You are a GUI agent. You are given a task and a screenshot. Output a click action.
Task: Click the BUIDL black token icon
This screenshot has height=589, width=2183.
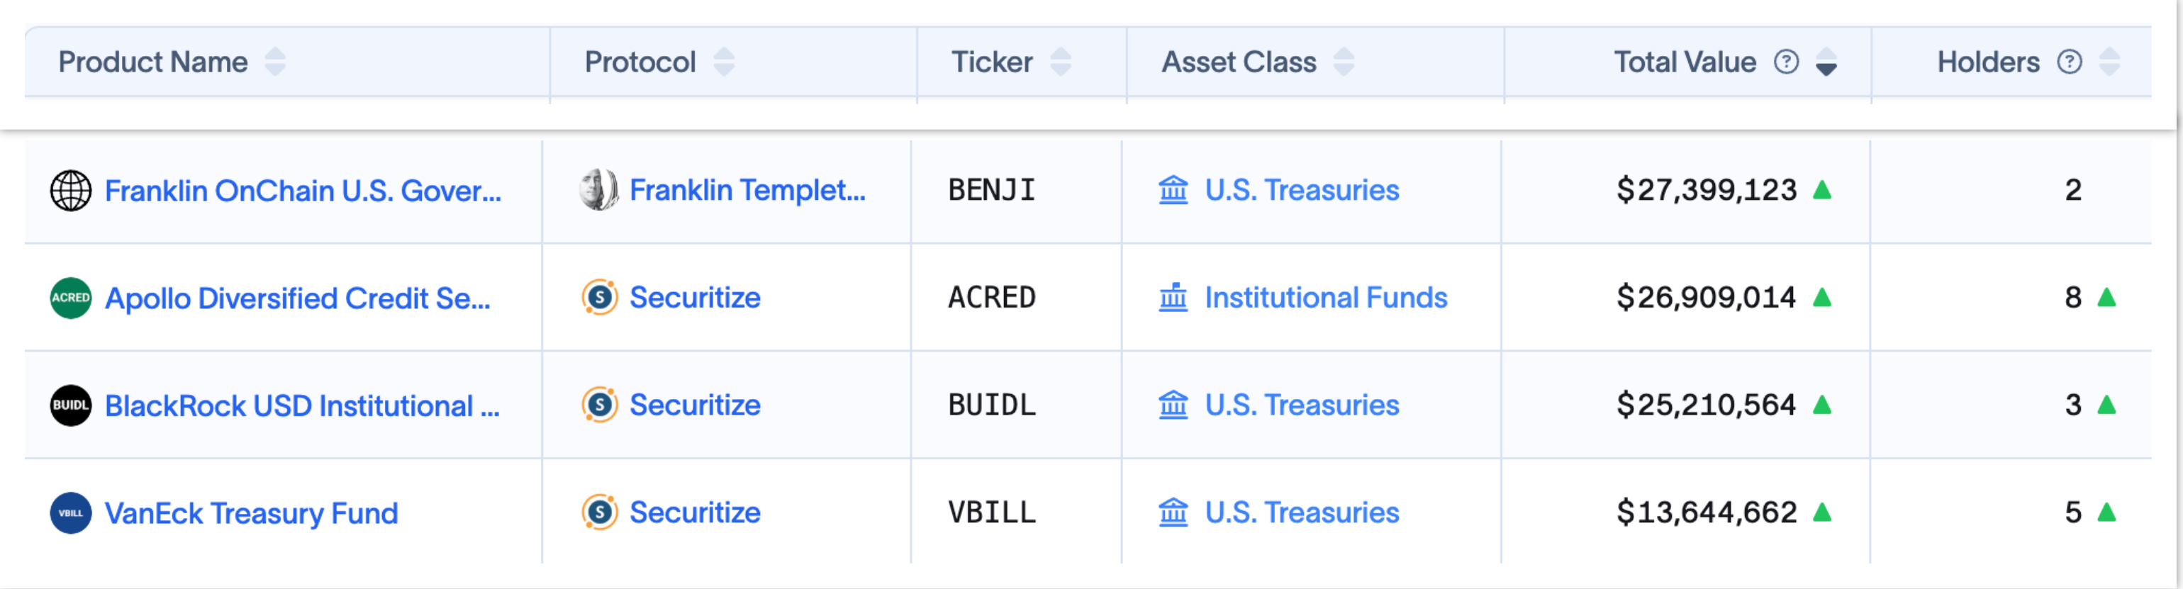click(71, 405)
